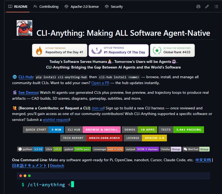Click the pencil edit file icon

pos(207,6)
